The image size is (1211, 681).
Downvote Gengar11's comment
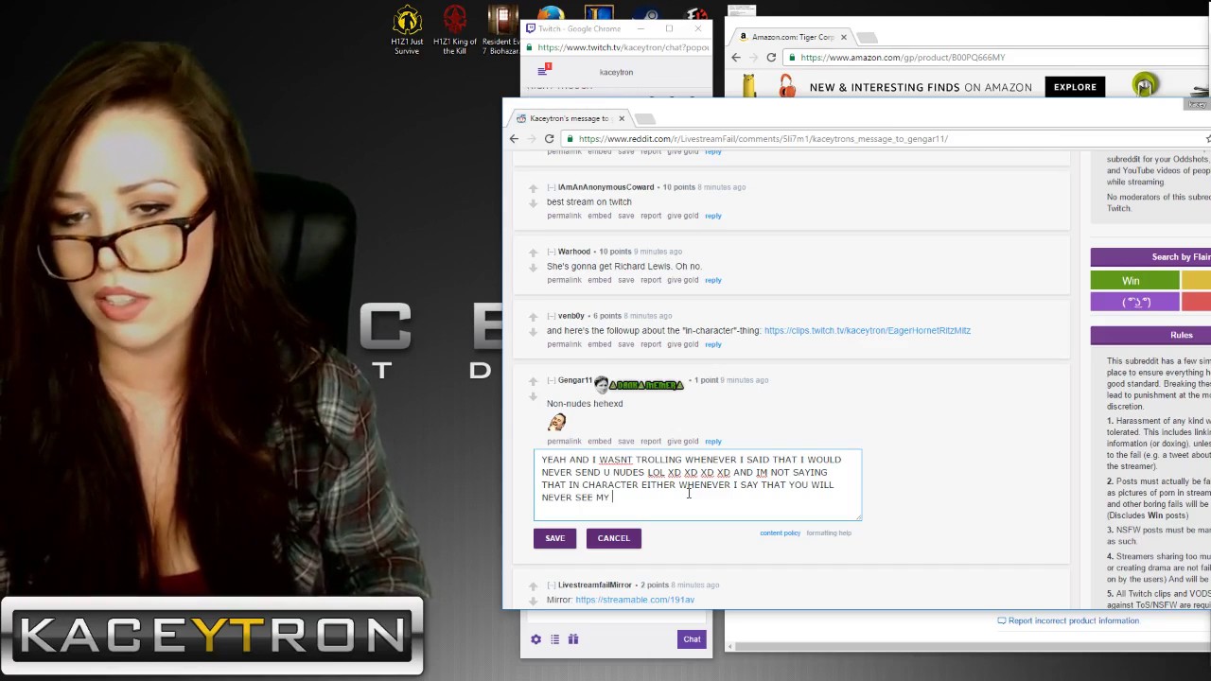pos(533,395)
